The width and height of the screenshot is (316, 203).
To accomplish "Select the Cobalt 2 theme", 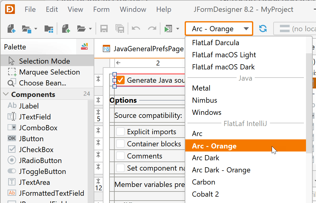I will pos(245,194).
